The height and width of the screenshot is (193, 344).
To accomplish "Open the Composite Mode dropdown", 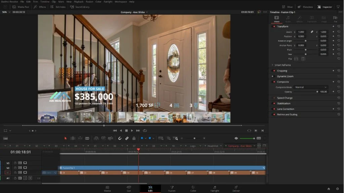I will (311, 87).
